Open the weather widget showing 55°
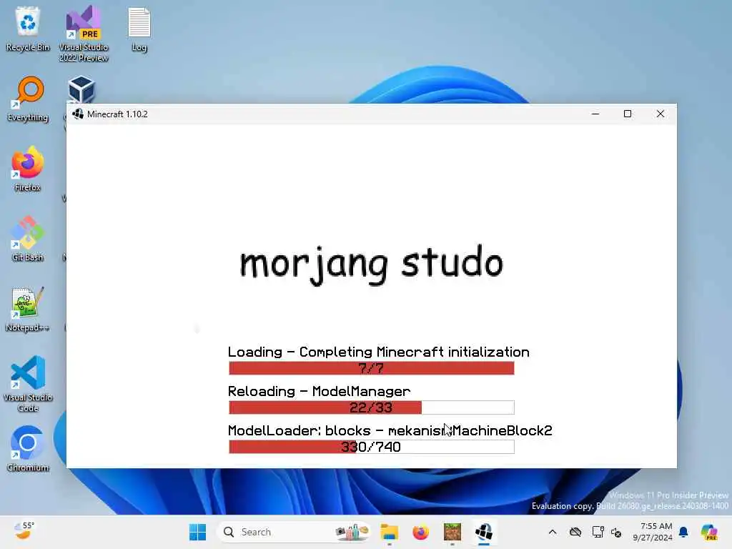The height and width of the screenshot is (549, 732). coord(24,531)
